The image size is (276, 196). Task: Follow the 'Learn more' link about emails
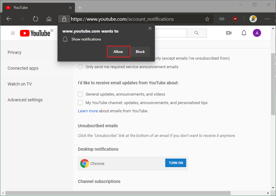[x=88, y=111]
